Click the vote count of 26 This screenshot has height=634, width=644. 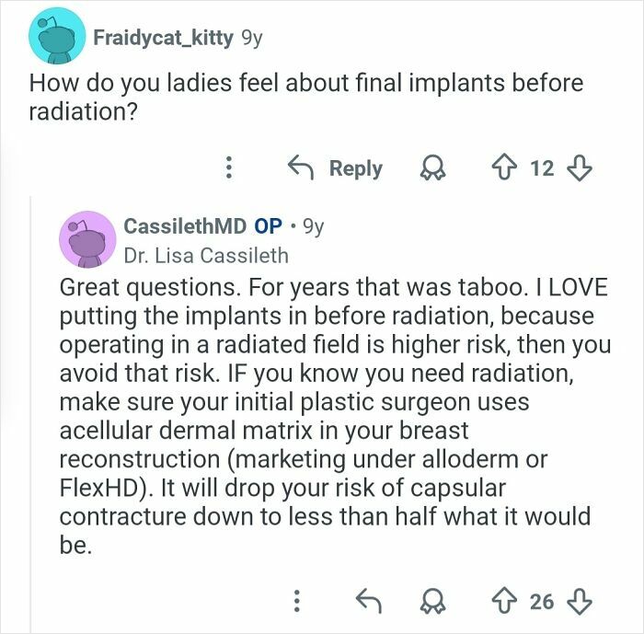[542, 602]
